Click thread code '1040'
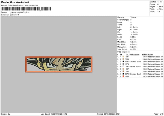 point(145,64)
